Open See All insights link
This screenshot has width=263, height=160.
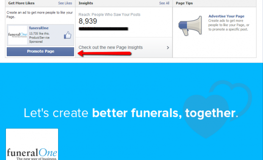(164, 3)
